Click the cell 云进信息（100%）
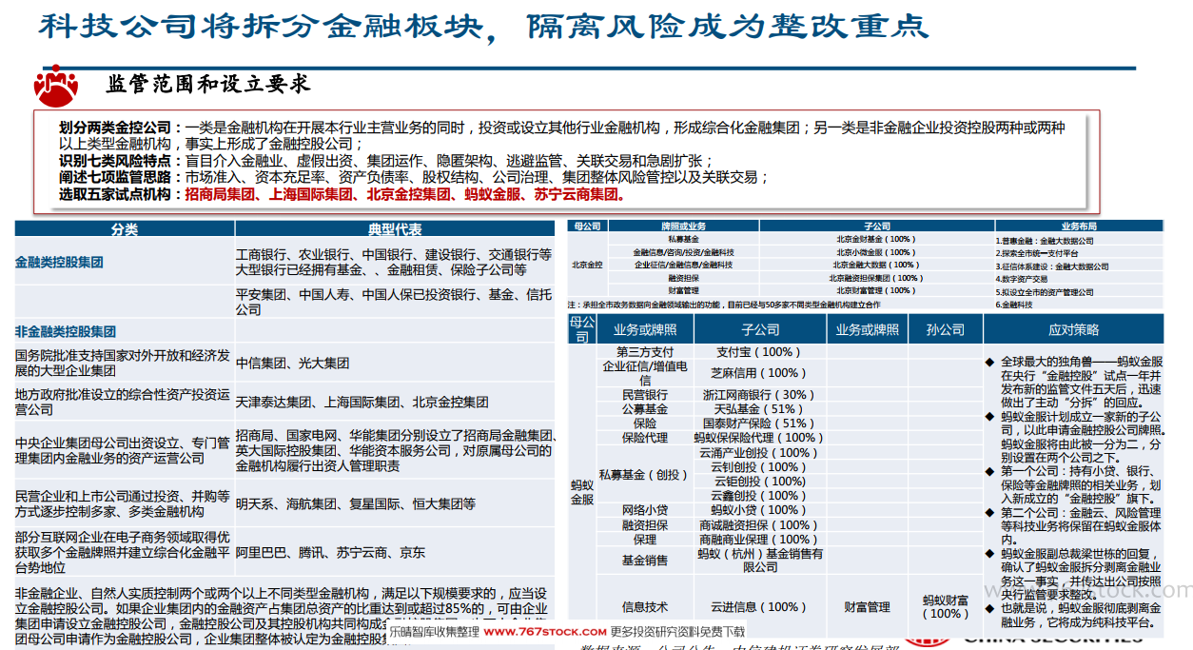 tap(758, 606)
